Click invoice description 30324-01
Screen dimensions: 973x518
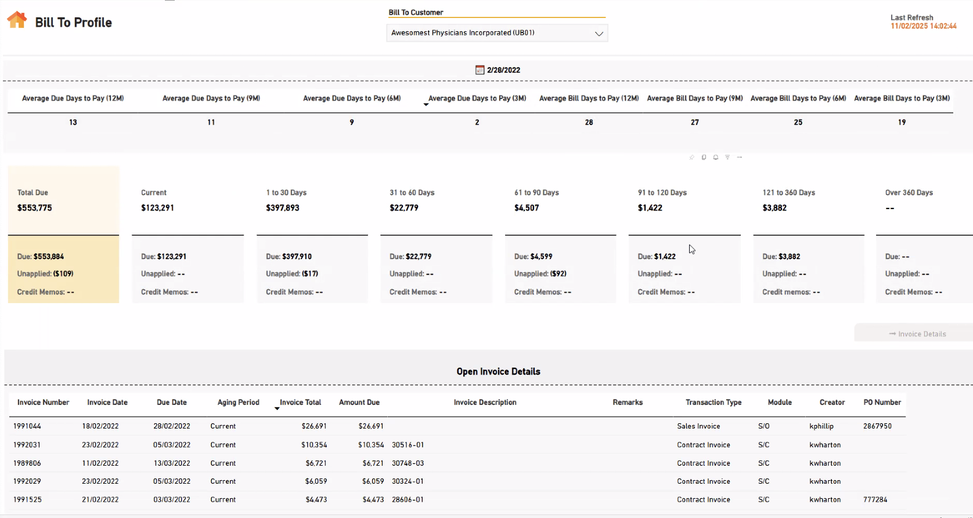(408, 481)
